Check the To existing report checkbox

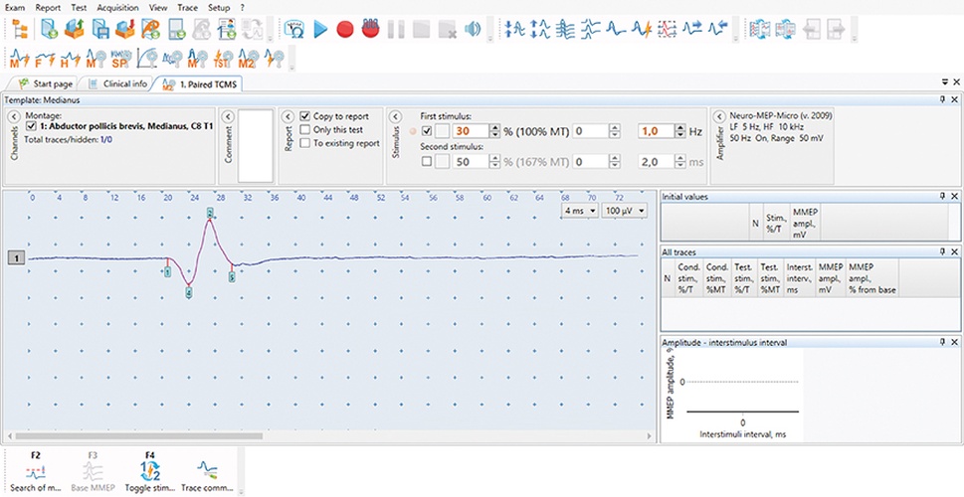click(x=306, y=143)
